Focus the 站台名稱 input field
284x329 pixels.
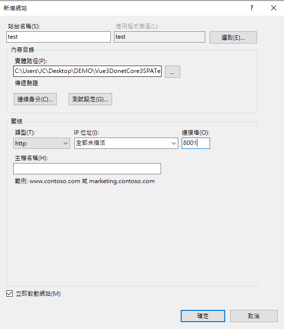[58, 37]
